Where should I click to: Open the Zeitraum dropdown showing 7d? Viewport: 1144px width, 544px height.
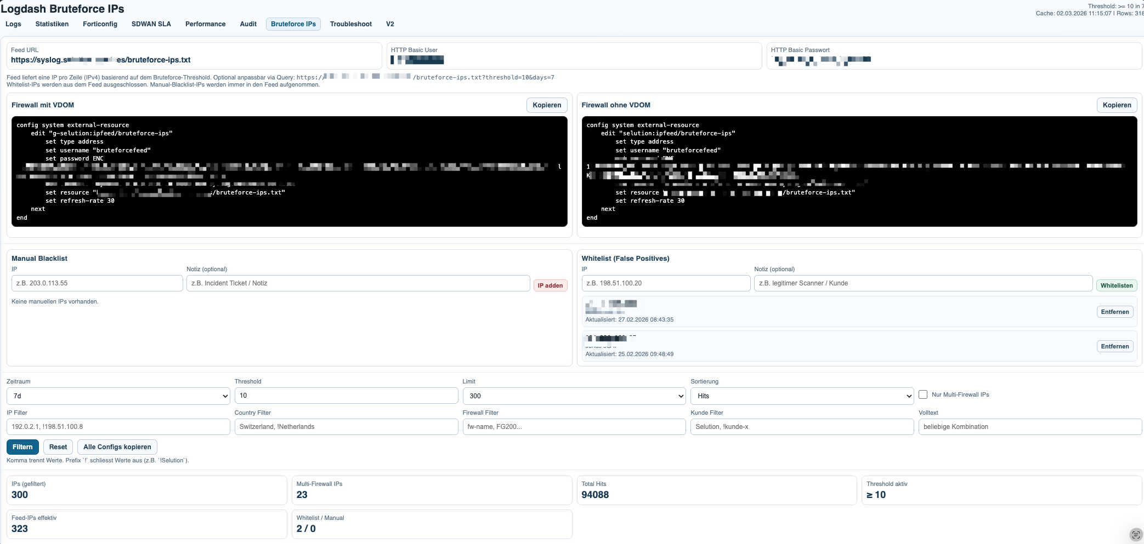[118, 396]
